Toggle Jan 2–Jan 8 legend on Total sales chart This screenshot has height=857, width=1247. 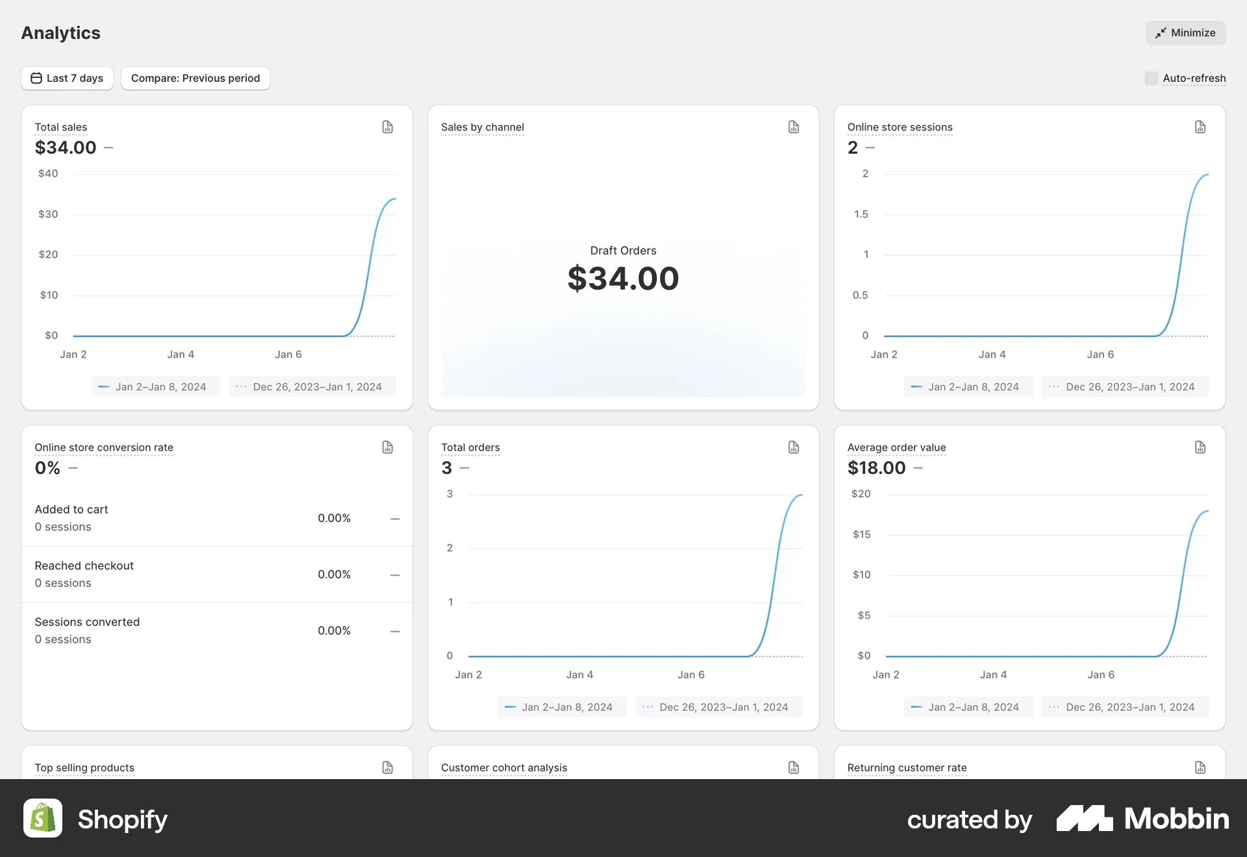155,386
